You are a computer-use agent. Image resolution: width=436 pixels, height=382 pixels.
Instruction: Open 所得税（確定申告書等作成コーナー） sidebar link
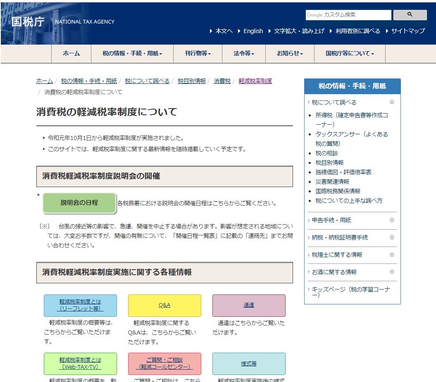pos(351,120)
